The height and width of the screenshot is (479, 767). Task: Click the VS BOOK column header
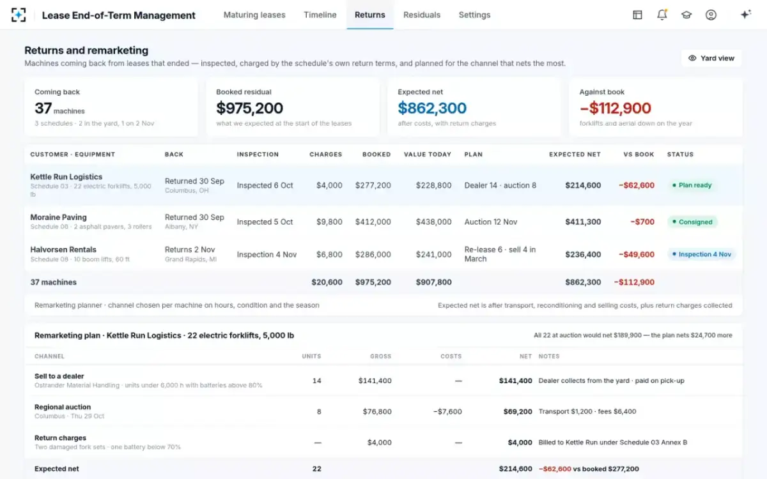[x=639, y=155]
